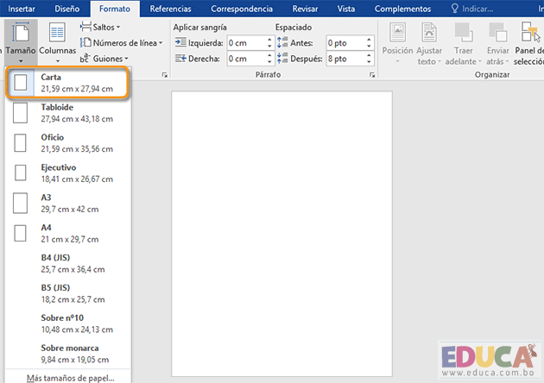
Task: Switch to the Diseño tab
Action: click(67, 9)
